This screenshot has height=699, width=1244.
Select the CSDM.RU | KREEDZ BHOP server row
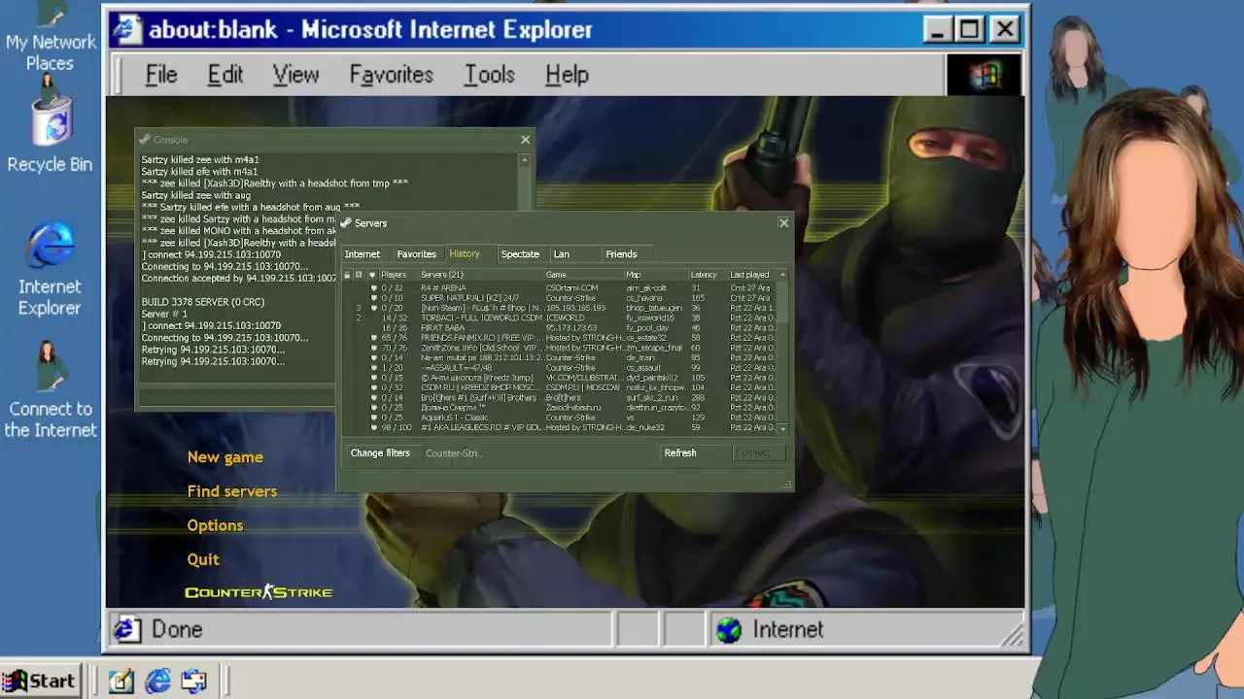tap(560, 387)
